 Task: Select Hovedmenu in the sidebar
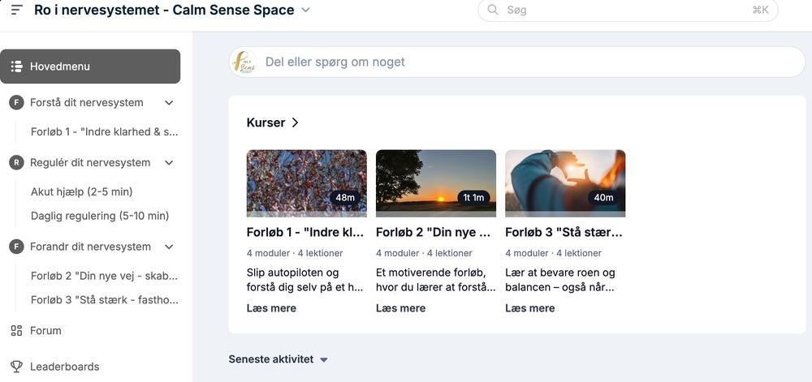[90, 67]
